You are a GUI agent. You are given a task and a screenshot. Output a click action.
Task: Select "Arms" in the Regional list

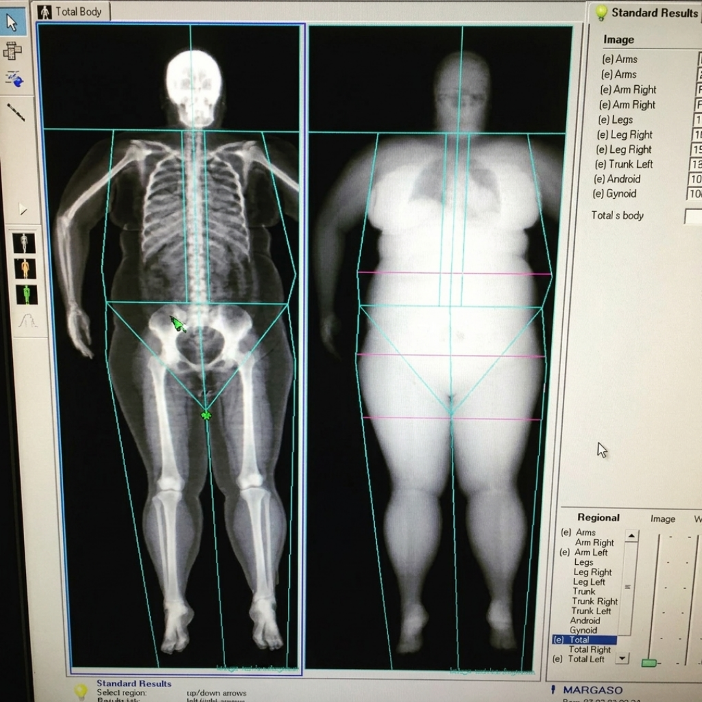586,532
